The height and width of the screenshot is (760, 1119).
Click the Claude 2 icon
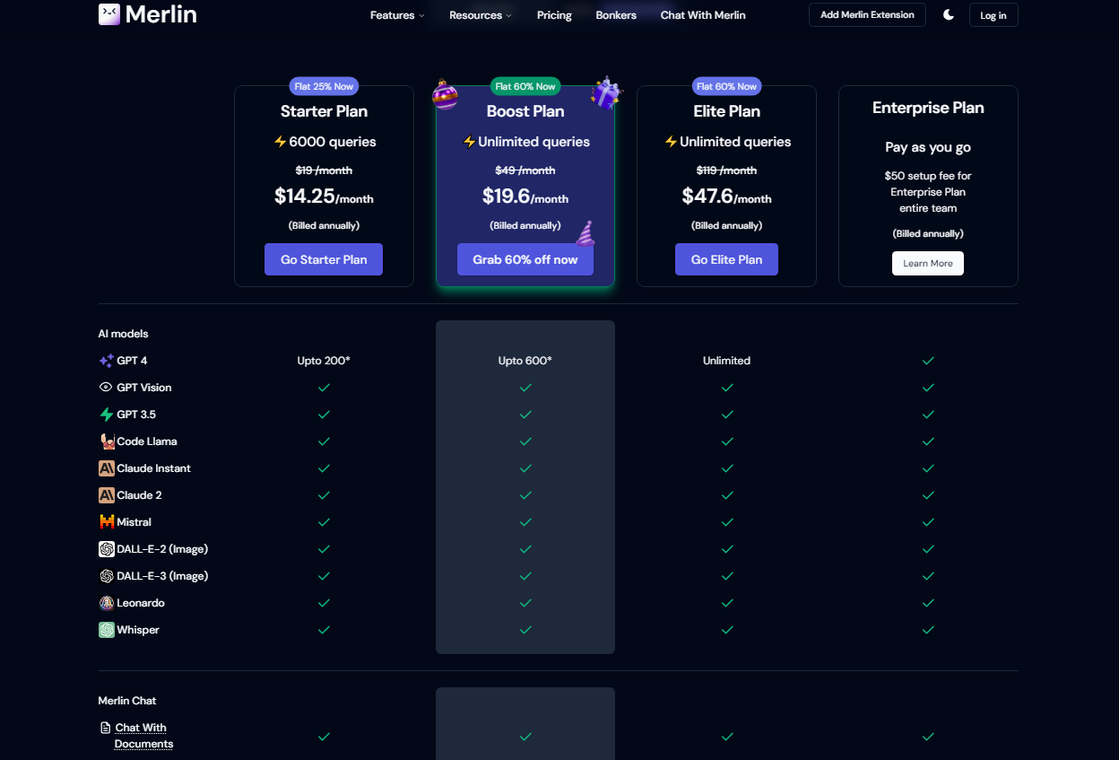[x=107, y=495]
